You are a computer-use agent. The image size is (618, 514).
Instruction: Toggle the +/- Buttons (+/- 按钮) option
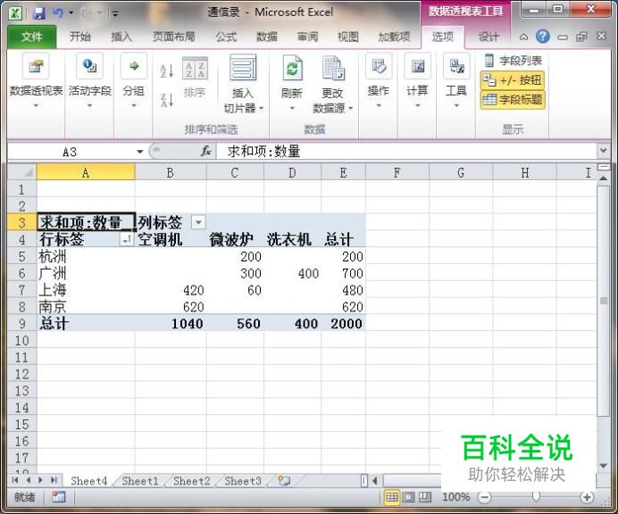(x=513, y=80)
